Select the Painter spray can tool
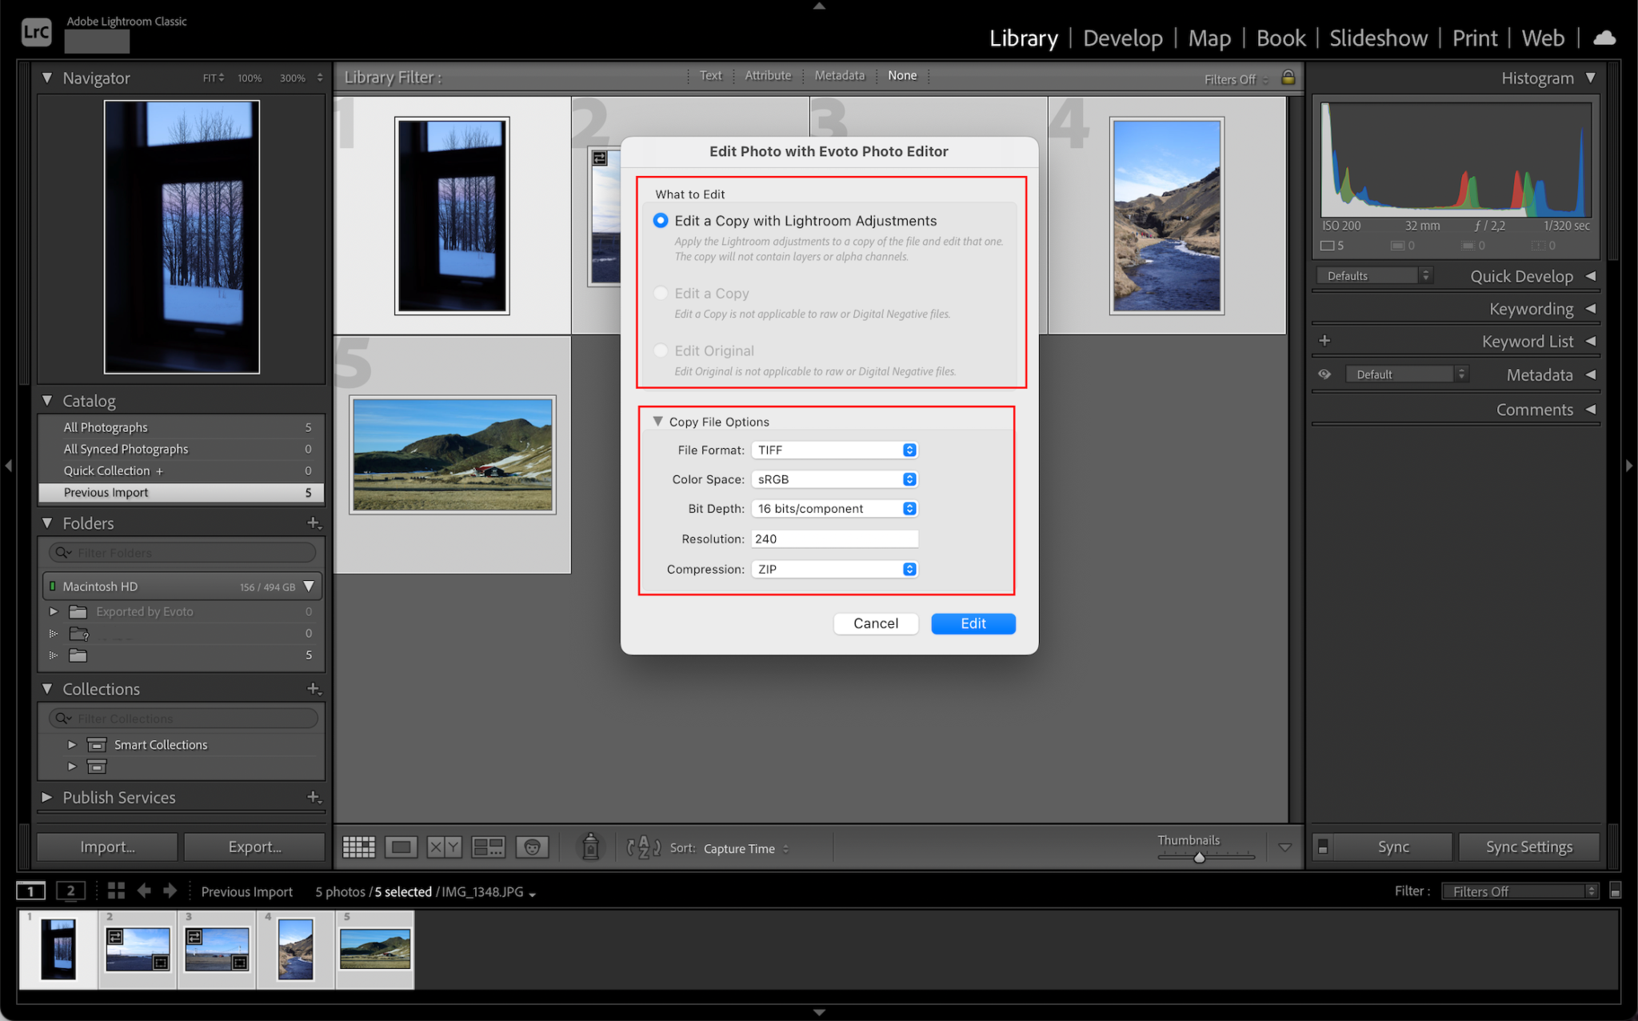The height and width of the screenshot is (1021, 1638). pos(590,847)
